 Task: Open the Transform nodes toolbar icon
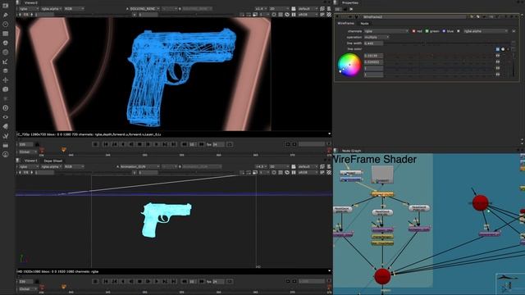6,80
